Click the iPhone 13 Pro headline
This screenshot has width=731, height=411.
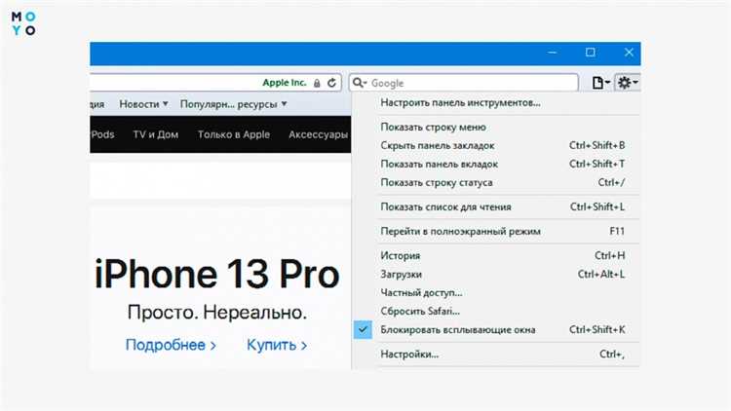[x=216, y=275]
